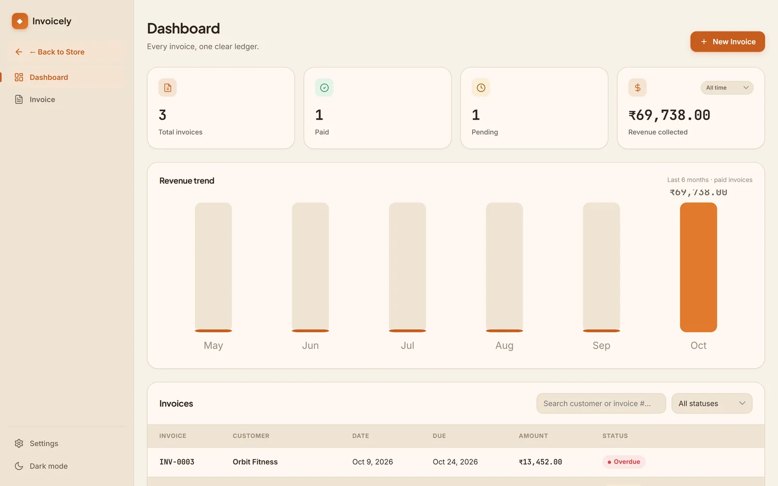Click the Revenue dollar sign icon
The width and height of the screenshot is (778, 486).
(637, 88)
